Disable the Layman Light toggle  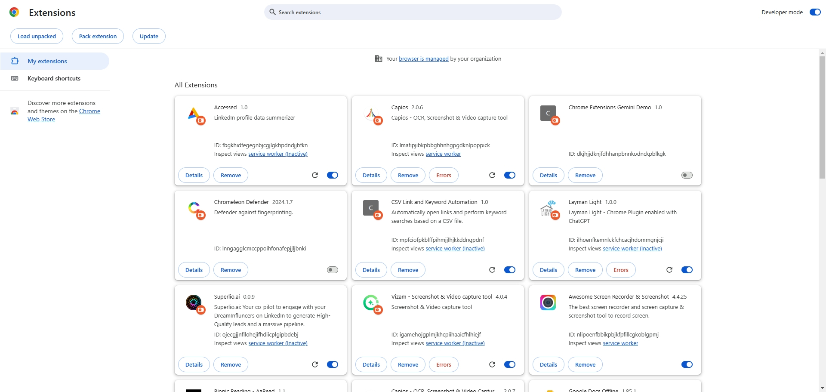tap(687, 270)
